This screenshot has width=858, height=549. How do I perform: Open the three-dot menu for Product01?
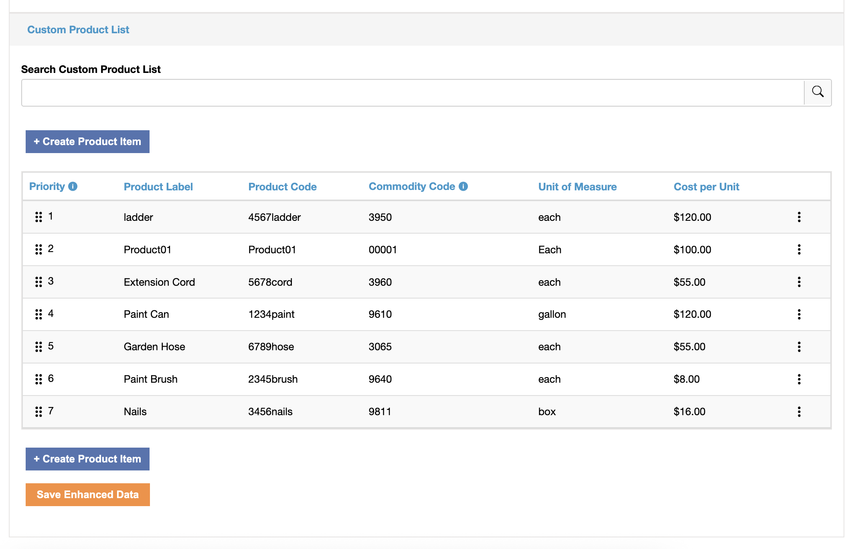click(x=799, y=249)
